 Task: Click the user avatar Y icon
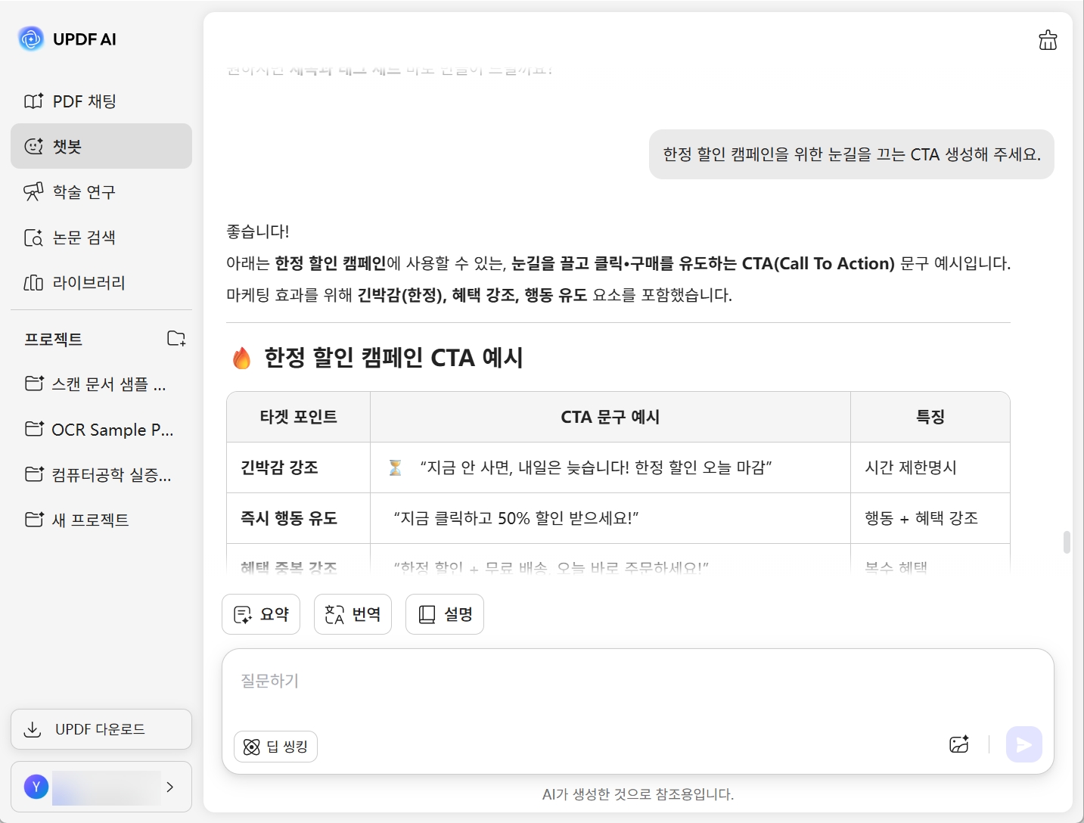pyautogui.click(x=36, y=787)
